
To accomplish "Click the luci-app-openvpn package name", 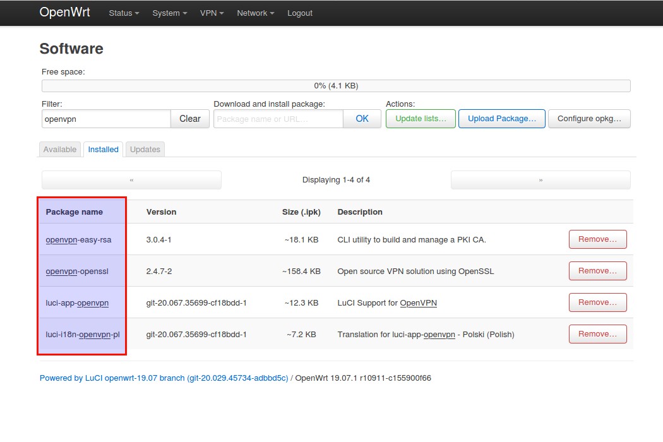I will (77, 303).
